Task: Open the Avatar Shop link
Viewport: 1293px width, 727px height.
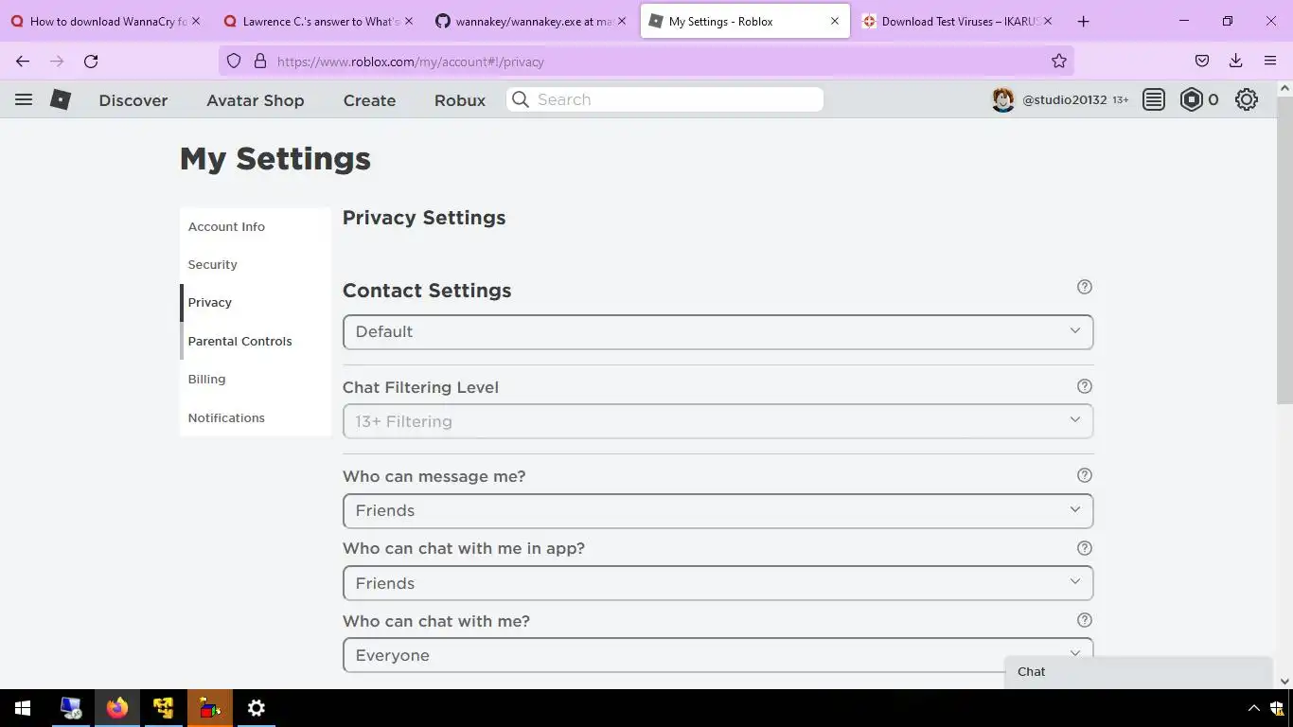Action: 256,100
